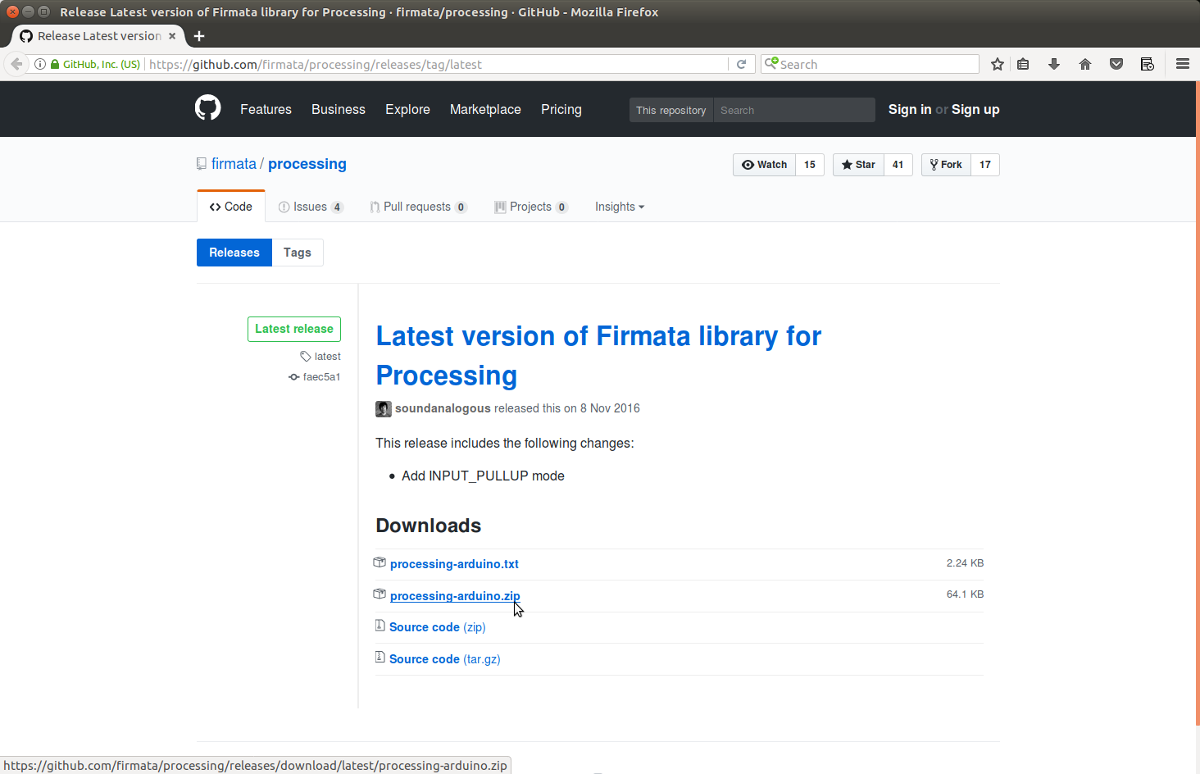
Task: Click the Pocket icon in the toolbar
Action: pyautogui.click(x=1116, y=63)
